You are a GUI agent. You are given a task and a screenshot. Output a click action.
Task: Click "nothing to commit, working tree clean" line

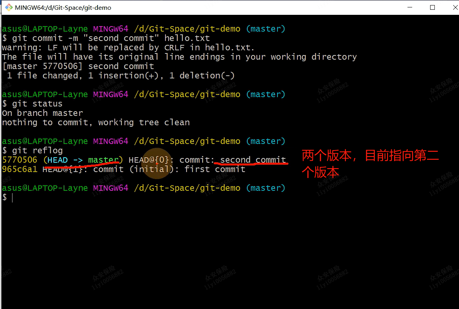coord(96,123)
